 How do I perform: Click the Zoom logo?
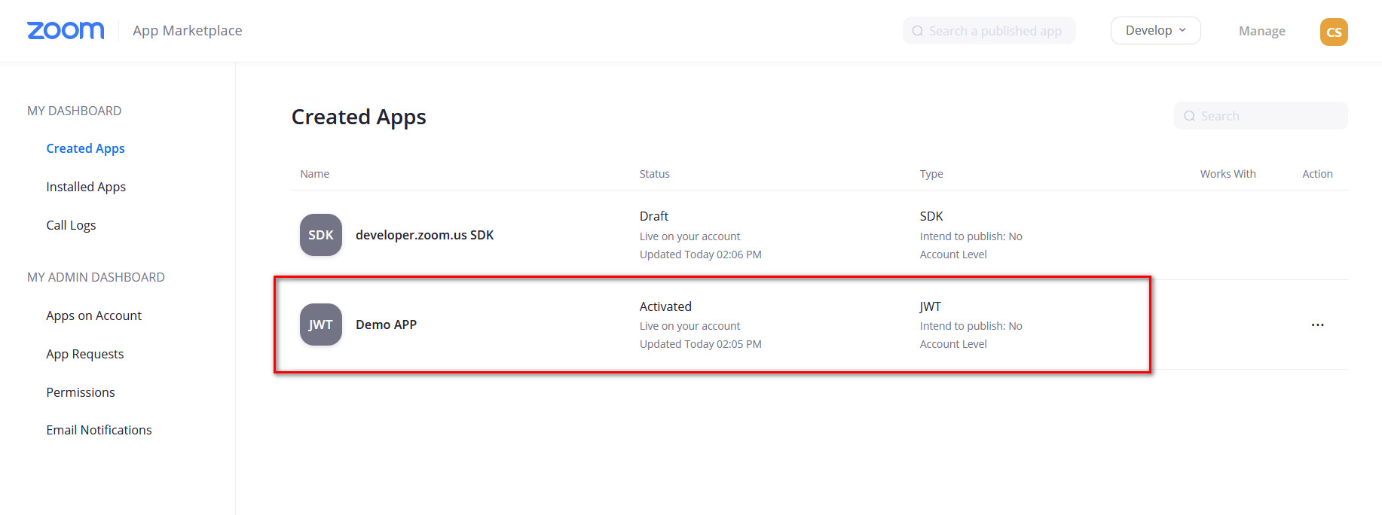[66, 30]
